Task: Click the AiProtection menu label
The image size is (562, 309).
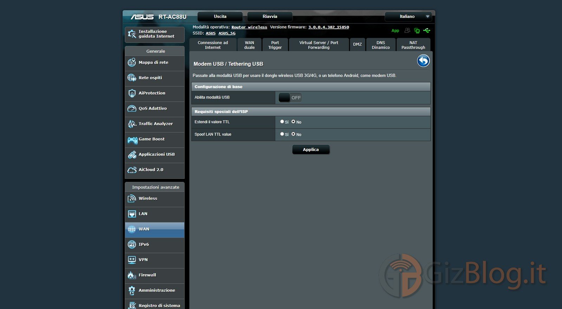Action: (x=152, y=93)
